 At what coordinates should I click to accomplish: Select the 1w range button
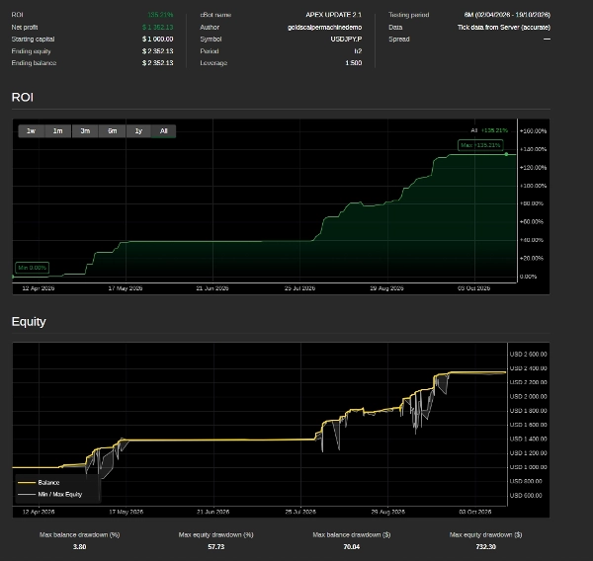(x=31, y=131)
